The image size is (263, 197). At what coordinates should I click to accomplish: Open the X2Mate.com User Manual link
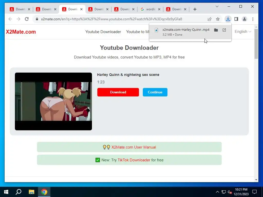click(x=134, y=147)
